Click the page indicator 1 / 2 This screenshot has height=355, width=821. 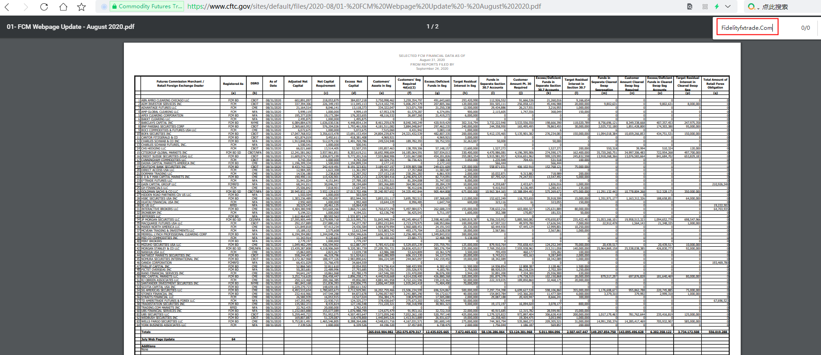click(433, 27)
